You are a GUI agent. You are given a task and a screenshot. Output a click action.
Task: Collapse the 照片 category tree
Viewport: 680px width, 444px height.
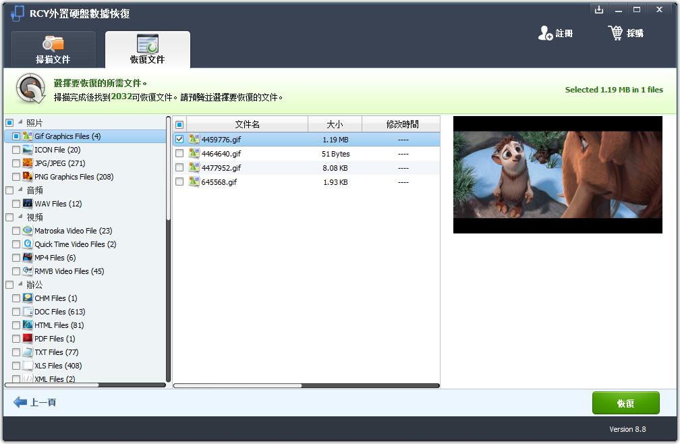pyautogui.click(x=20, y=123)
